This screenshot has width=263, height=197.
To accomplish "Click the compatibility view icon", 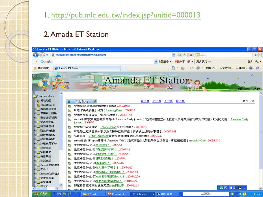I will point(179,55).
